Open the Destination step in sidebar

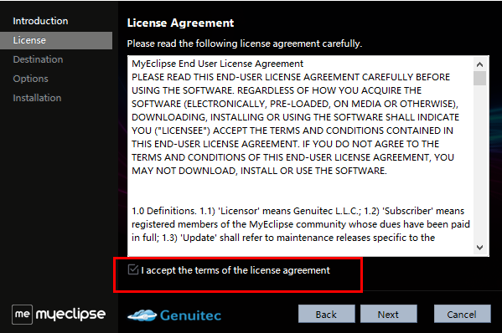coord(38,59)
